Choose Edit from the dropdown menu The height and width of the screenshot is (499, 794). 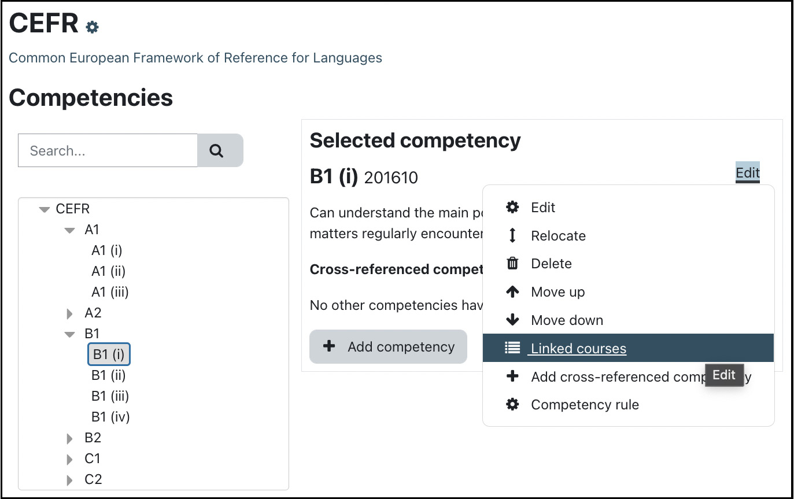tap(628, 207)
